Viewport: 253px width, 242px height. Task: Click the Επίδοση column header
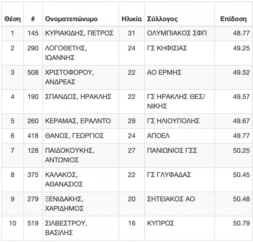234,19
